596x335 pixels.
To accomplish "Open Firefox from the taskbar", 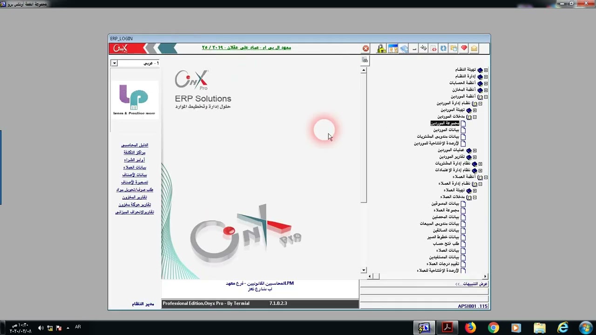I will tap(470, 328).
